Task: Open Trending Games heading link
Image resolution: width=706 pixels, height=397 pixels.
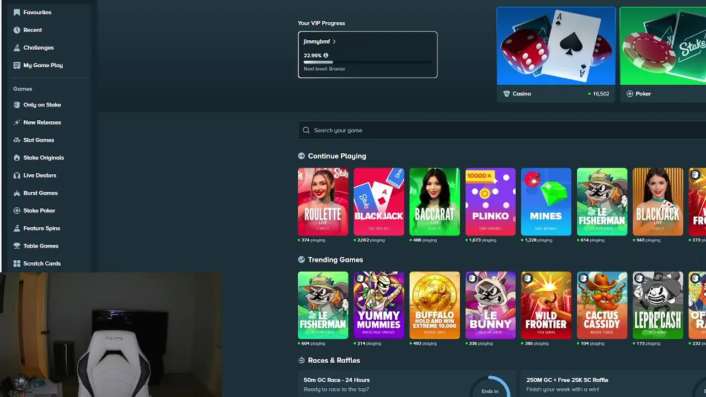Action: tap(335, 260)
